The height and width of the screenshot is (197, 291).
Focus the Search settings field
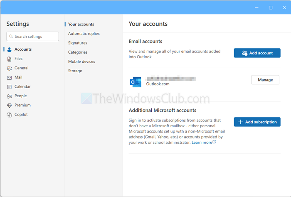33,36
